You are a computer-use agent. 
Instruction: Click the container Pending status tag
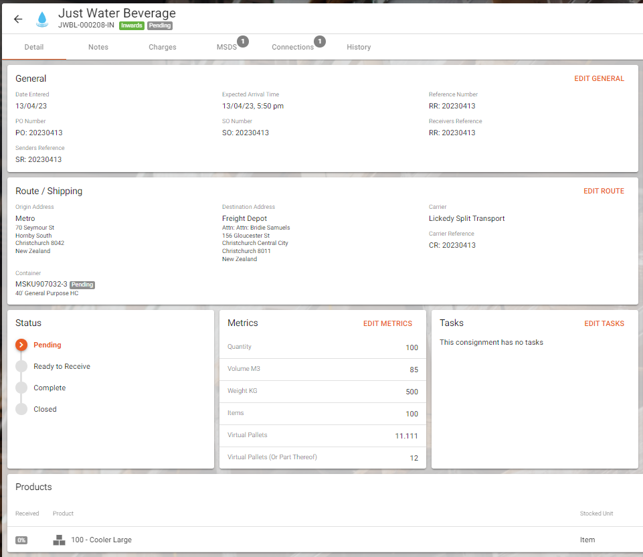82,285
